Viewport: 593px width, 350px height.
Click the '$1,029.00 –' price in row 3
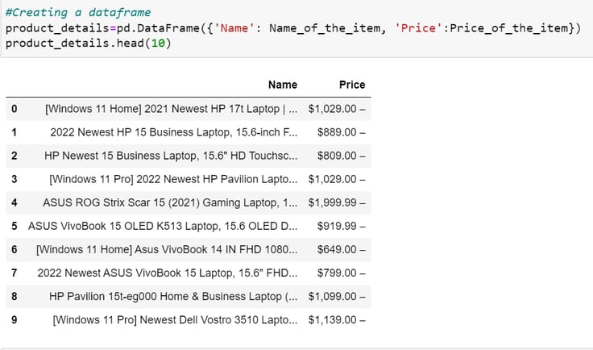point(337,179)
